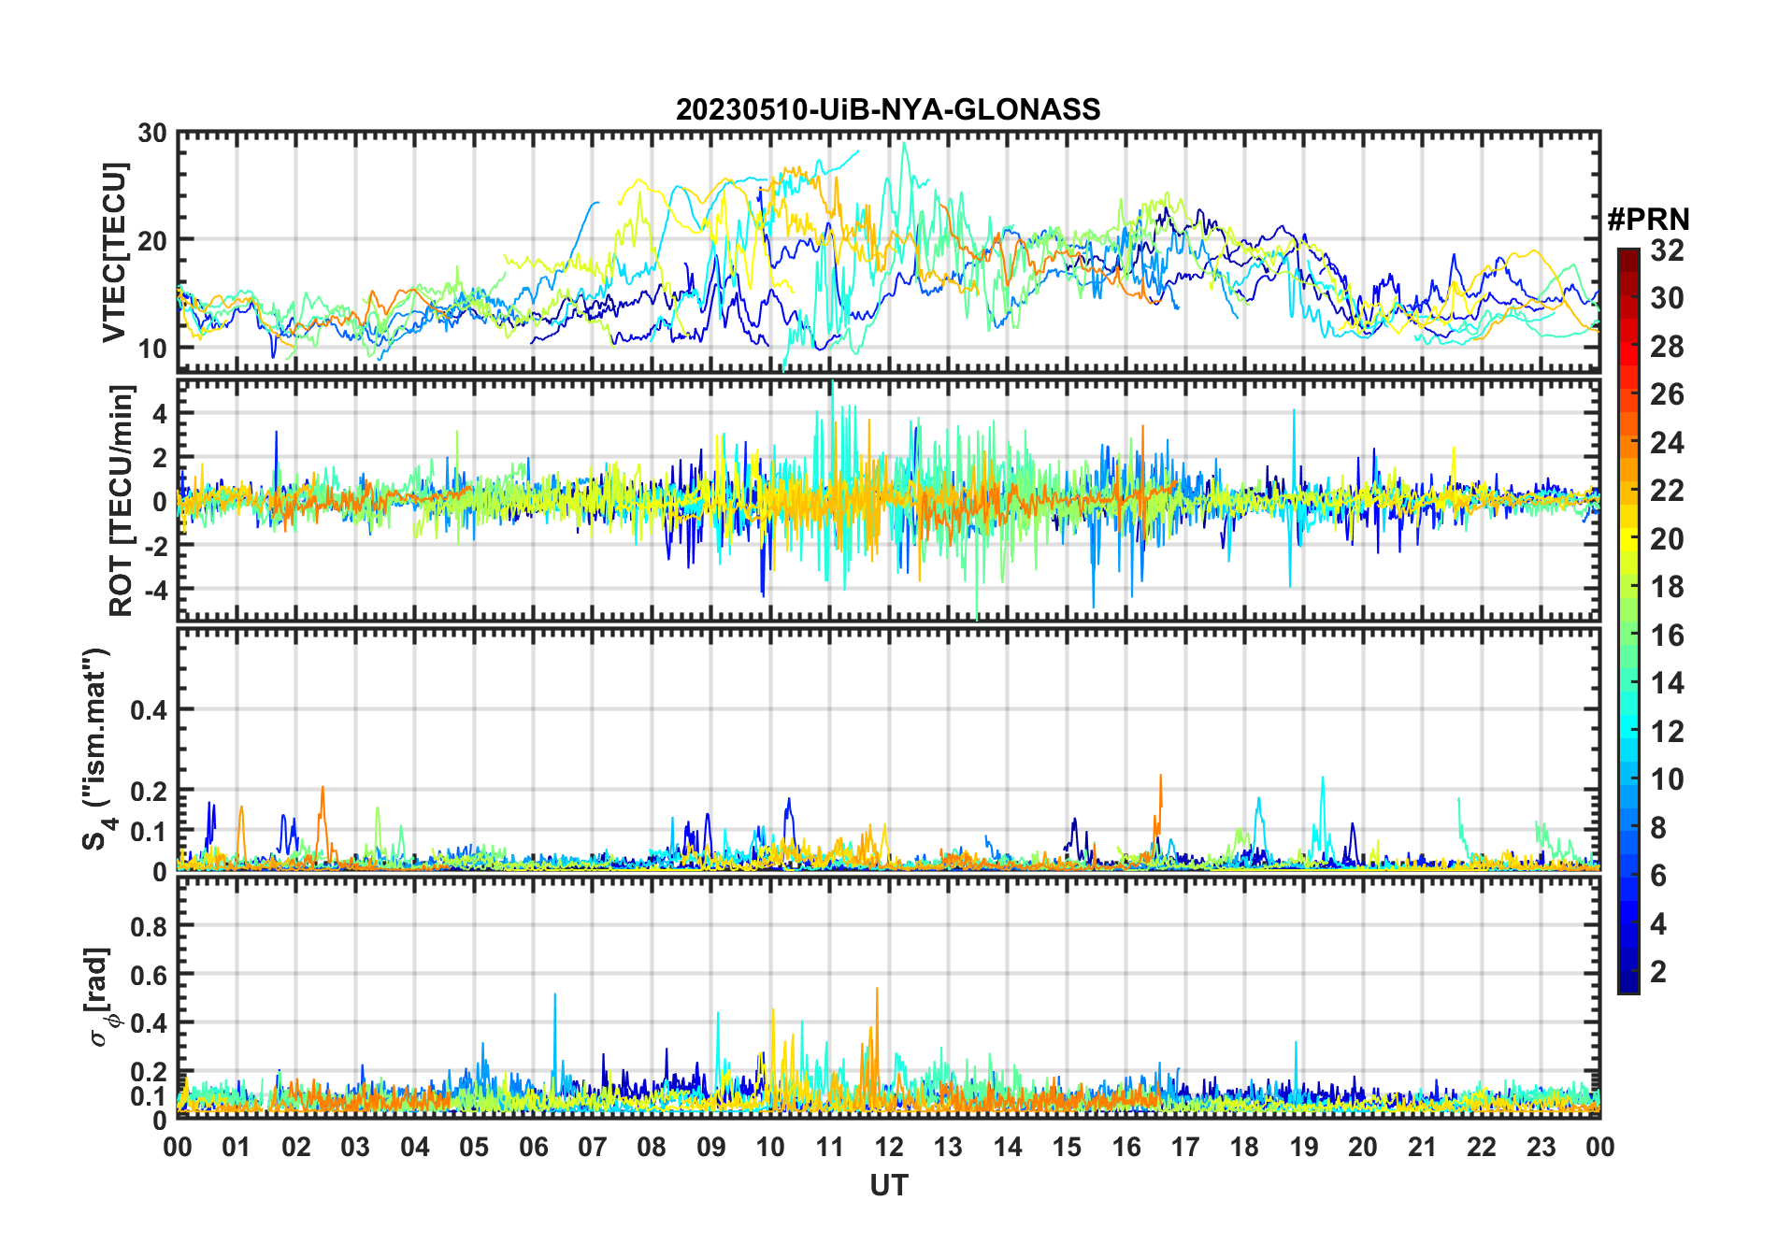This screenshot has width=1778, height=1243.
Task: Click colorbar tick label 2
Action: (1658, 972)
